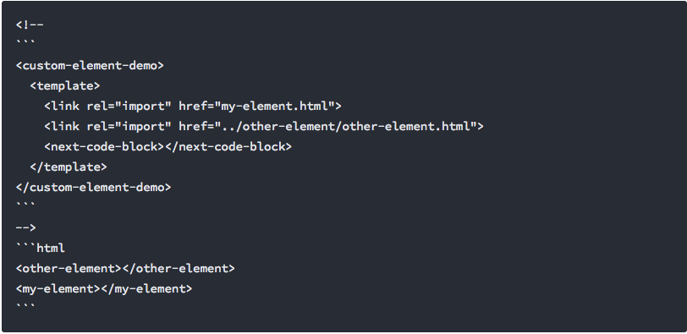Click the closing </next-code-block> tag text
This screenshot has height=334, width=687.
point(228,146)
